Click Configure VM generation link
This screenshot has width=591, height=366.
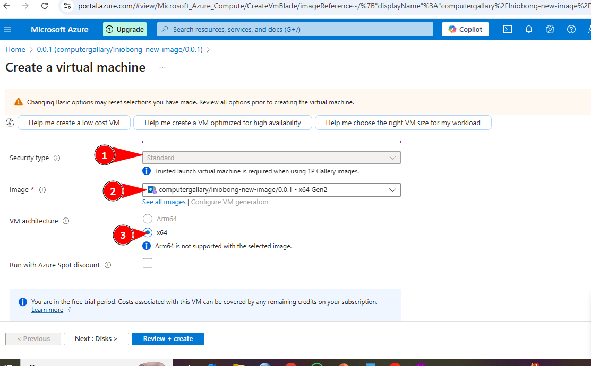pyautogui.click(x=229, y=202)
